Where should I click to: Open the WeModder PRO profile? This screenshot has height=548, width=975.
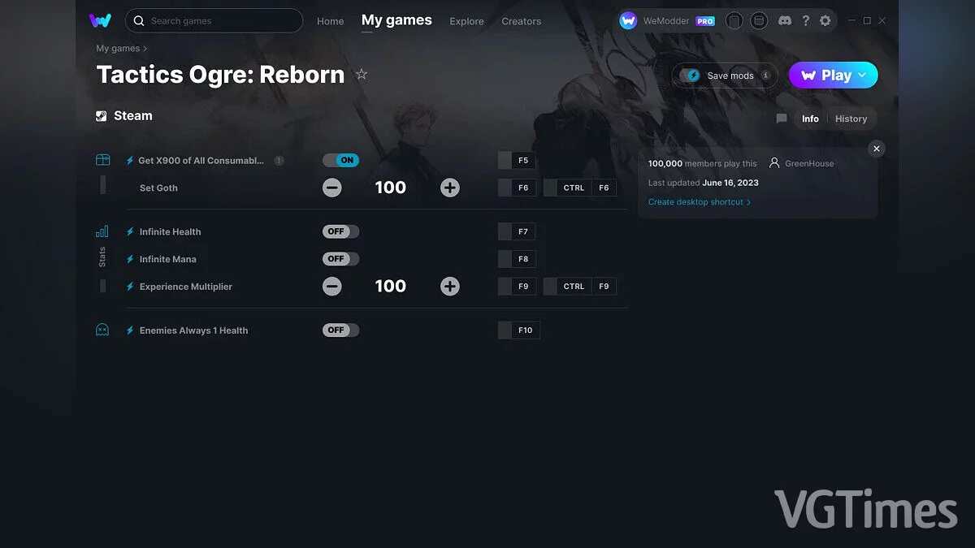(x=667, y=21)
